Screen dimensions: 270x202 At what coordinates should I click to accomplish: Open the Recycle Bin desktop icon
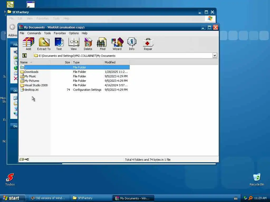[x=257, y=179]
